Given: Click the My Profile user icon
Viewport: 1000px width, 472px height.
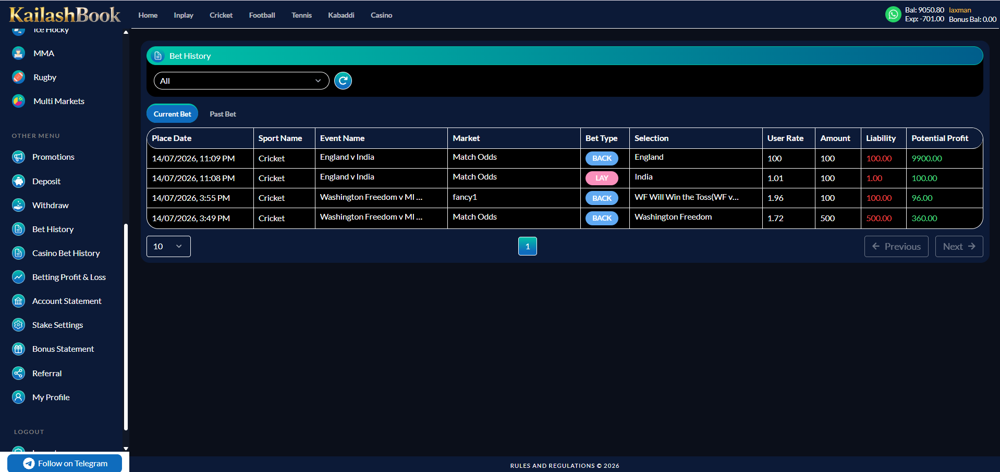Looking at the screenshot, I should (x=19, y=397).
